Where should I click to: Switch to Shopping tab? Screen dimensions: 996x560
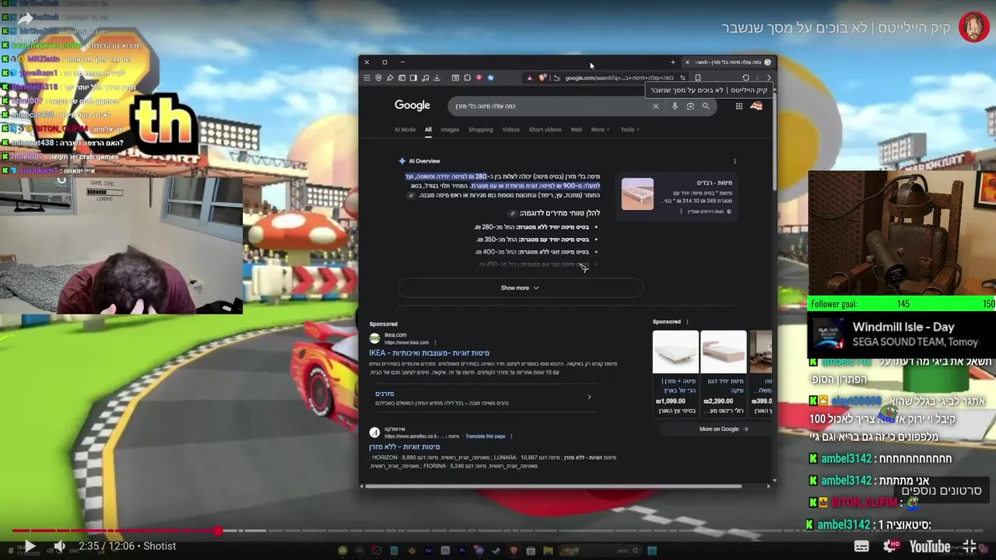[x=481, y=129]
